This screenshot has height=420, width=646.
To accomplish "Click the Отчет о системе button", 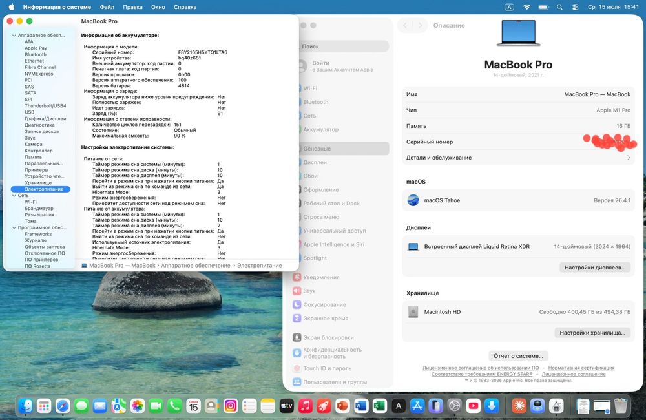I will (x=518, y=355).
